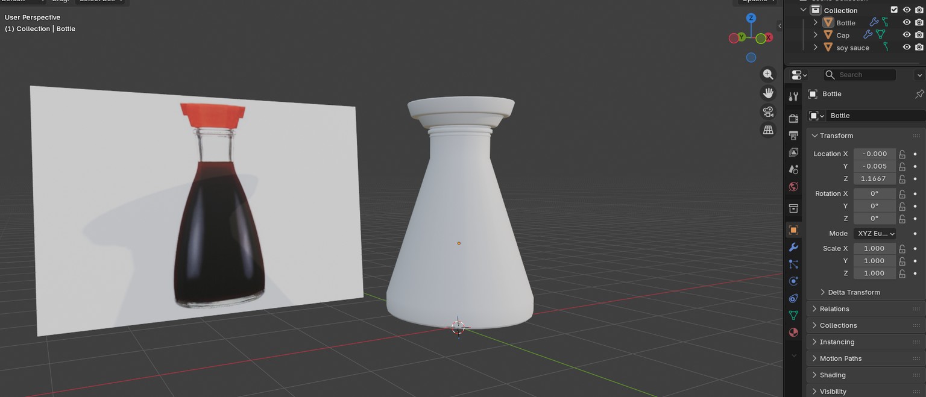926x397 pixels.
Task: Click the Location Z value 1.1667
Action: [875, 179]
